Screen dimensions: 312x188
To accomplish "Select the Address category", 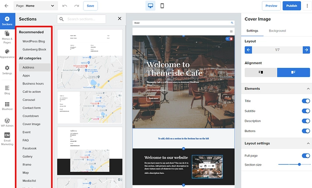I will (x=35, y=67).
